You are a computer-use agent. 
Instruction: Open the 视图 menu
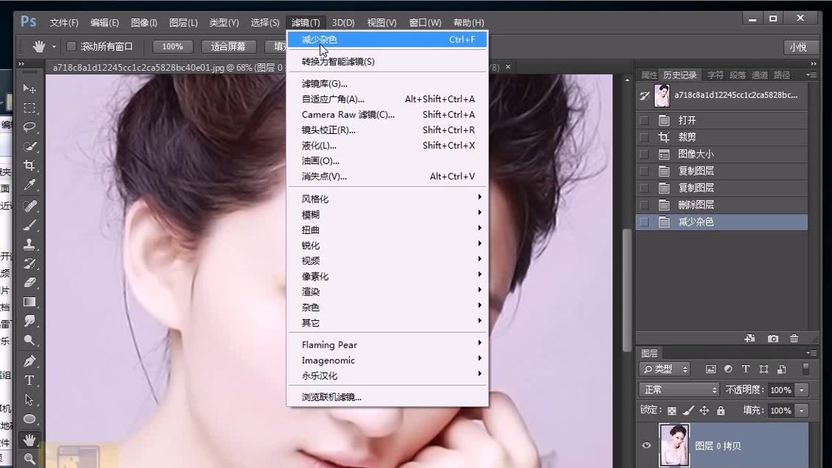click(x=381, y=22)
